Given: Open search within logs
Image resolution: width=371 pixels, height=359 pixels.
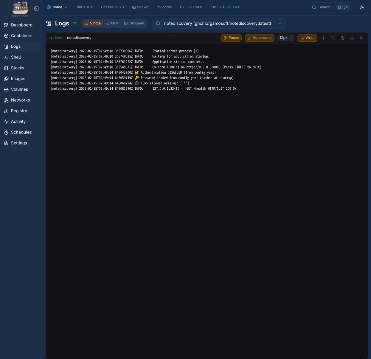Looking at the screenshot, I should (x=333, y=38).
